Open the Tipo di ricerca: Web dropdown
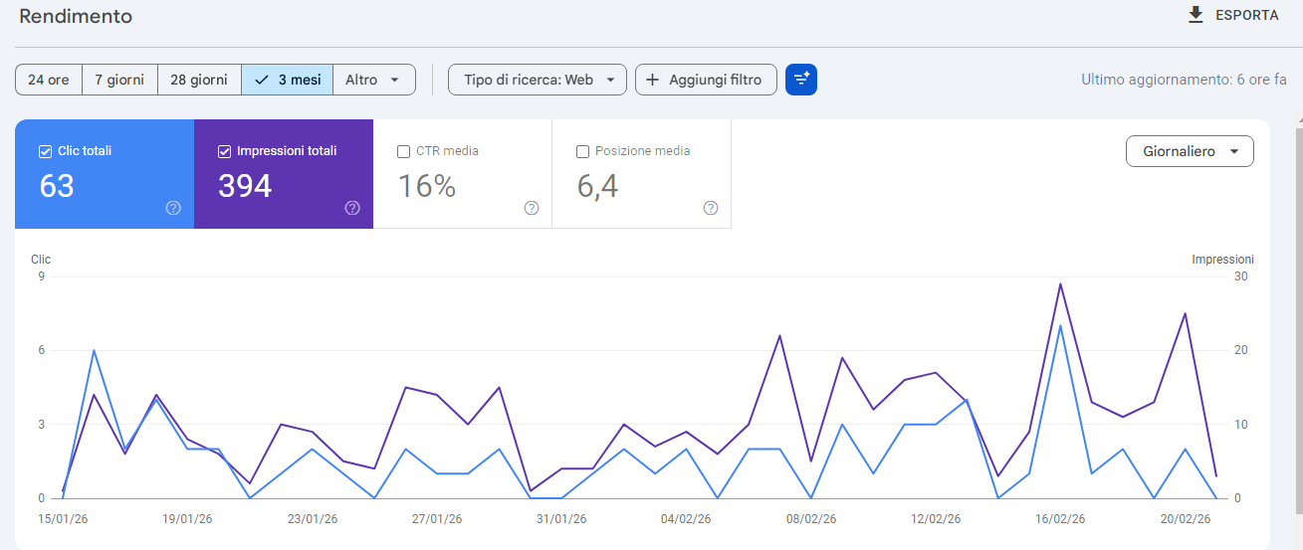 tap(538, 80)
